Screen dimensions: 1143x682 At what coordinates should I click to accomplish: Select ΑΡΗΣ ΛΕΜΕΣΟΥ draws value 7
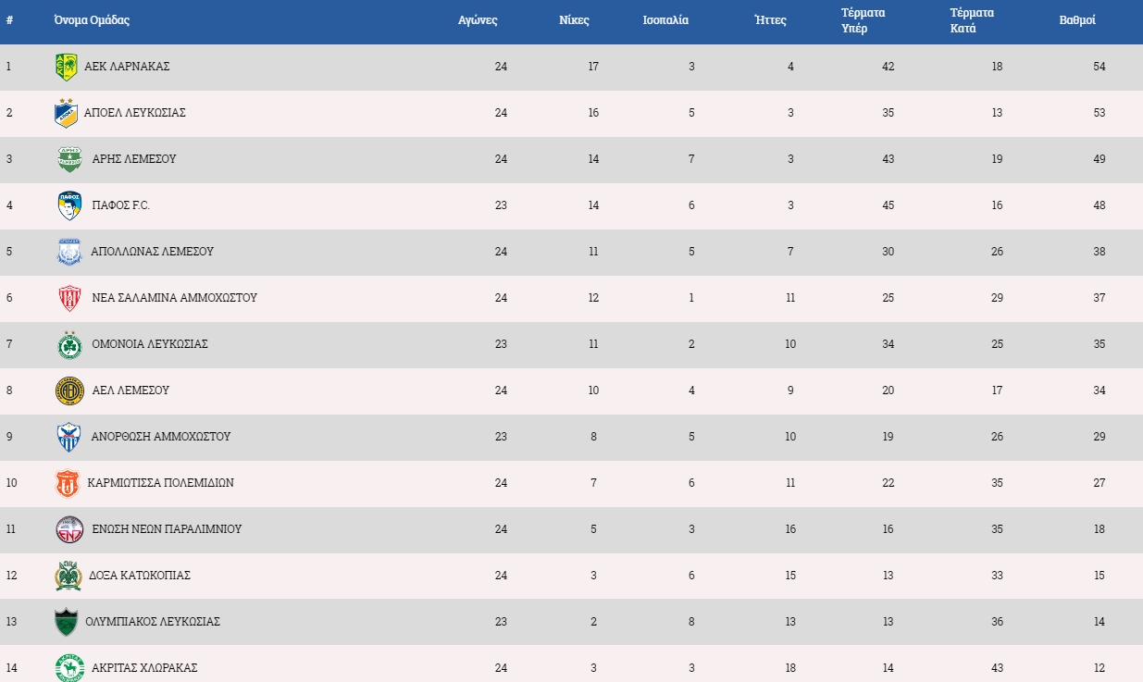click(x=691, y=159)
